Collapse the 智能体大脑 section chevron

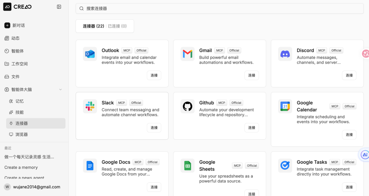(x=60, y=90)
